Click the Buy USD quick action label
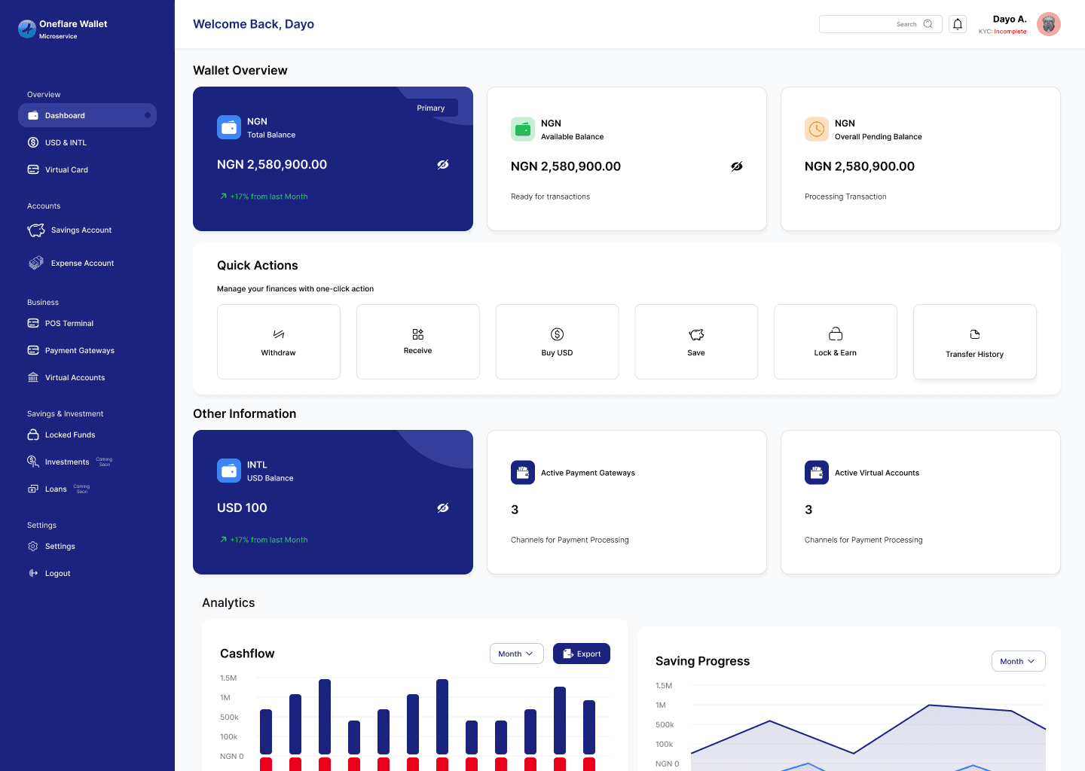The image size is (1085, 771). (558, 352)
